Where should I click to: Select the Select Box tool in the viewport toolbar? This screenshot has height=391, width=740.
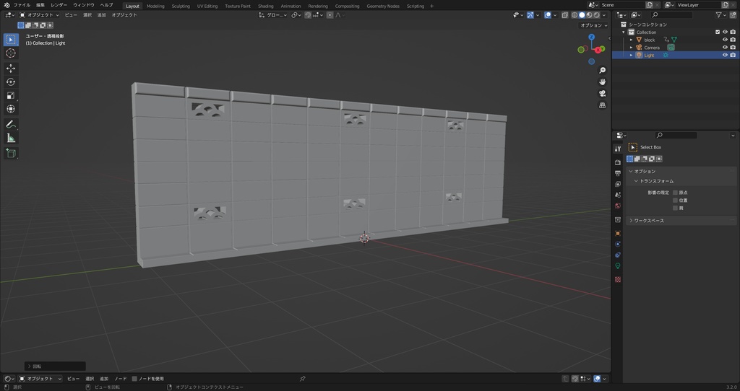(x=11, y=40)
